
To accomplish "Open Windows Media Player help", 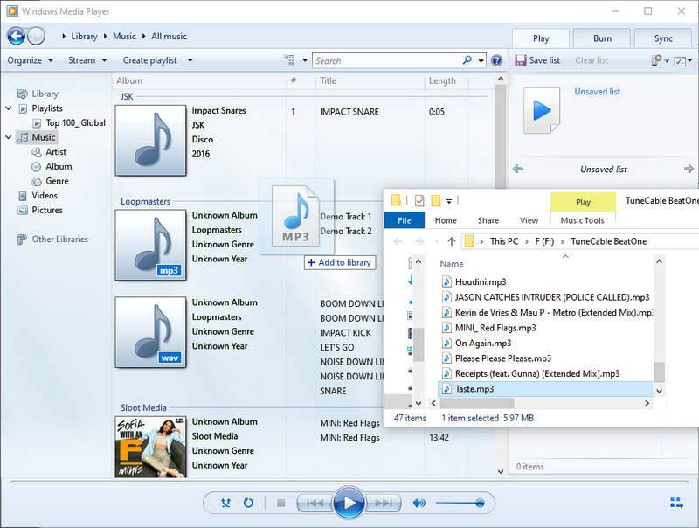I will (x=496, y=60).
